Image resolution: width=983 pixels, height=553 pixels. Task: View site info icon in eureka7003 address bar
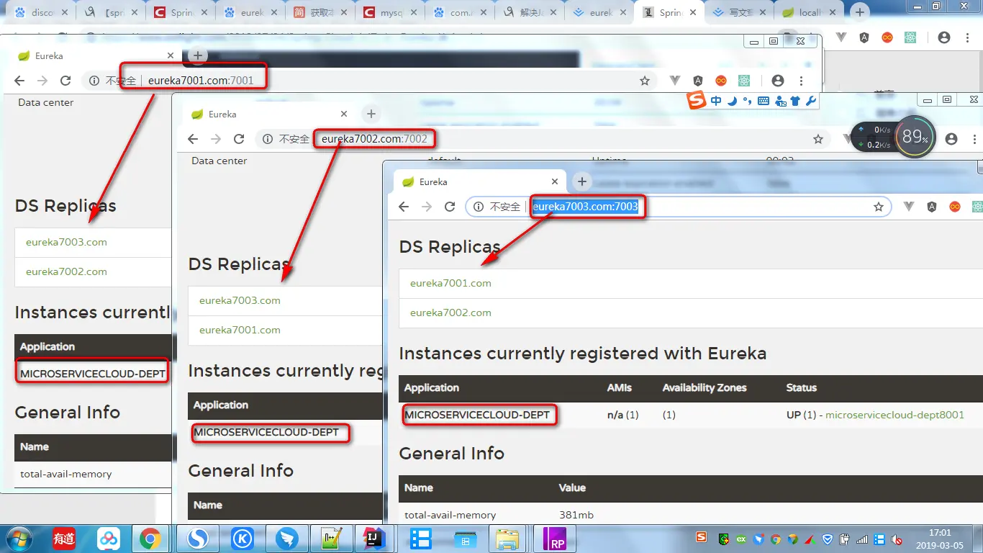tap(479, 207)
